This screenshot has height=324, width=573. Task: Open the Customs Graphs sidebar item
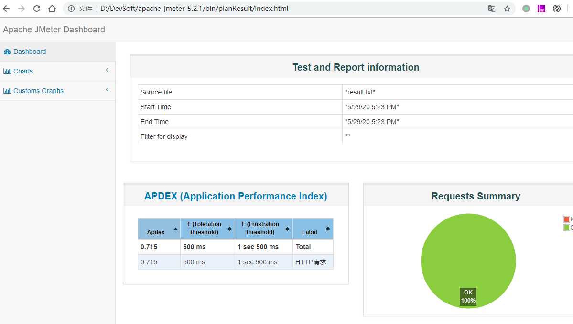[x=57, y=91]
